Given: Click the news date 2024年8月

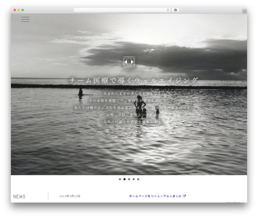Looking at the screenshot, I should coord(70,196).
